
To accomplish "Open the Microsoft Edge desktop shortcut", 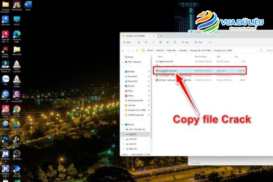I will [17, 34].
